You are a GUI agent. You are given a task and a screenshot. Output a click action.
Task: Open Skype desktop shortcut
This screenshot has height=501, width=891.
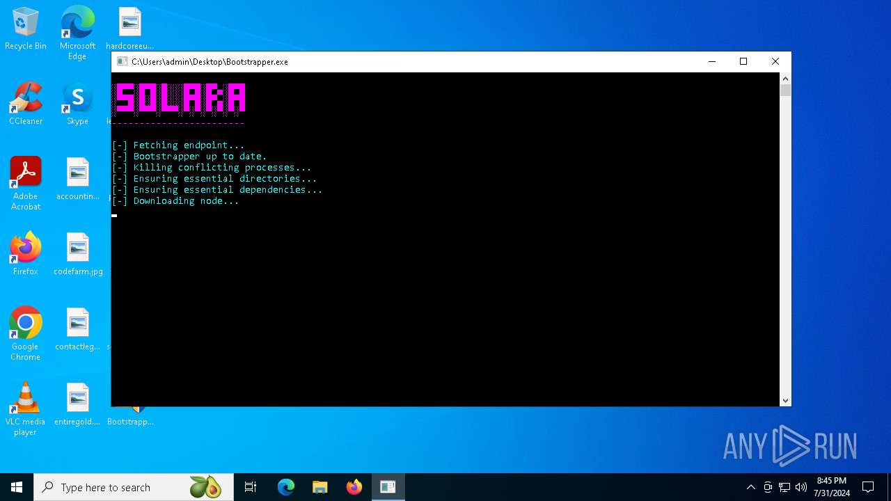click(77, 104)
